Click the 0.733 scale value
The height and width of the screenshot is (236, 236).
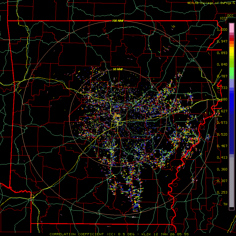222,88
